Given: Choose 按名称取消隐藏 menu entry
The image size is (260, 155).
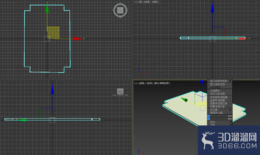Looking at the screenshot, I should coord(220,97).
